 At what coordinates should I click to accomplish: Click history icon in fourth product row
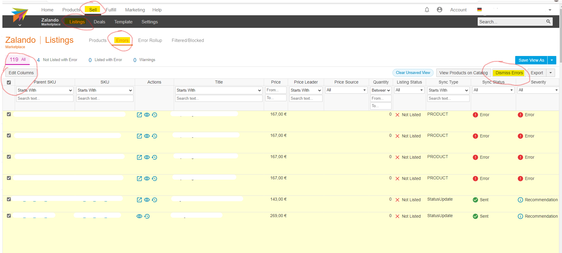(155, 178)
